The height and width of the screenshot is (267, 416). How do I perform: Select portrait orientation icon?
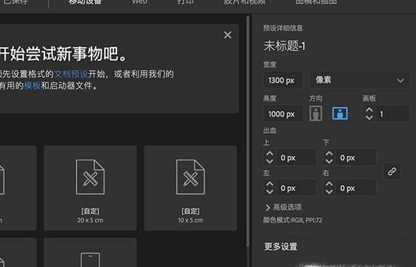tap(316, 113)
